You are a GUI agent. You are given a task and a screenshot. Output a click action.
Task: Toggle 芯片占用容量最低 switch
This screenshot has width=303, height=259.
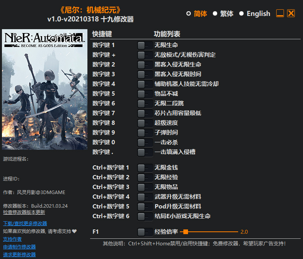click(x=145, y=113)
